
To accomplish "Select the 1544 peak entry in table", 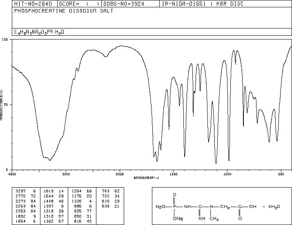I will (x=53, y=196).
